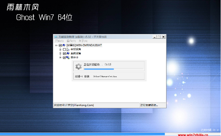This screenshot has height=136, width=221.
Task: Minimize the driver assistant window
Action: pyautogui.click(x=155, y=37)
